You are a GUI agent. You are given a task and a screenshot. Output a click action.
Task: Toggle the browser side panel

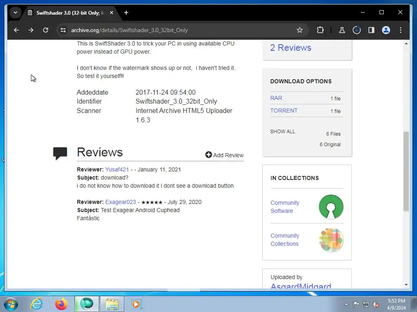(x=371, y=30)
